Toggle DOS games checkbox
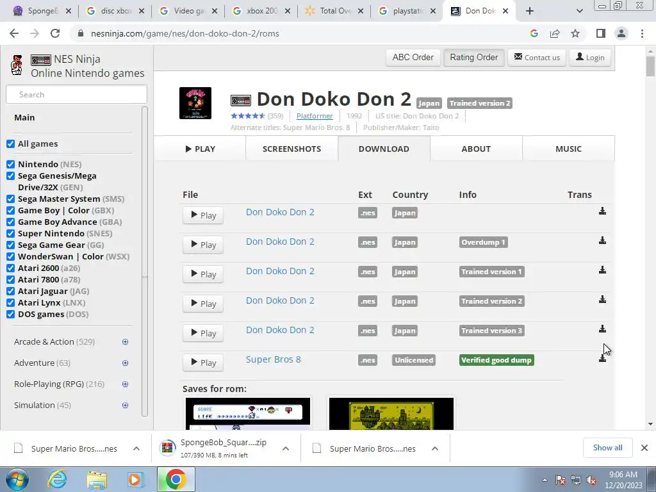This screenshot has width=656, height=492. click(10, 314)
